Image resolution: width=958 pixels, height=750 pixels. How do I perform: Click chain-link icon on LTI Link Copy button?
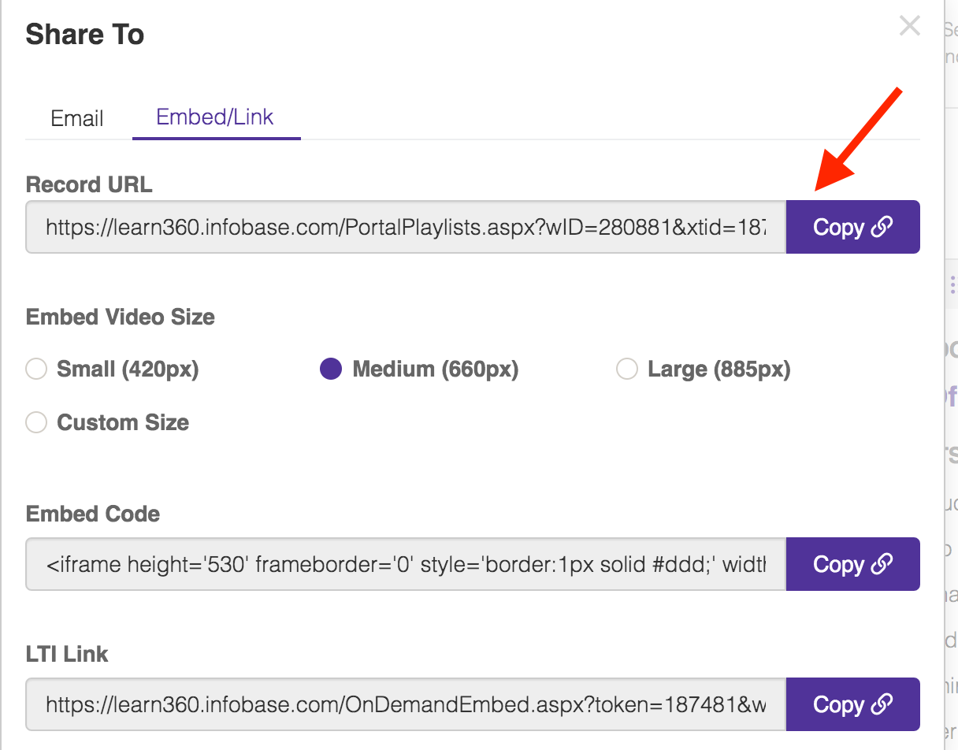coord(882,704)
